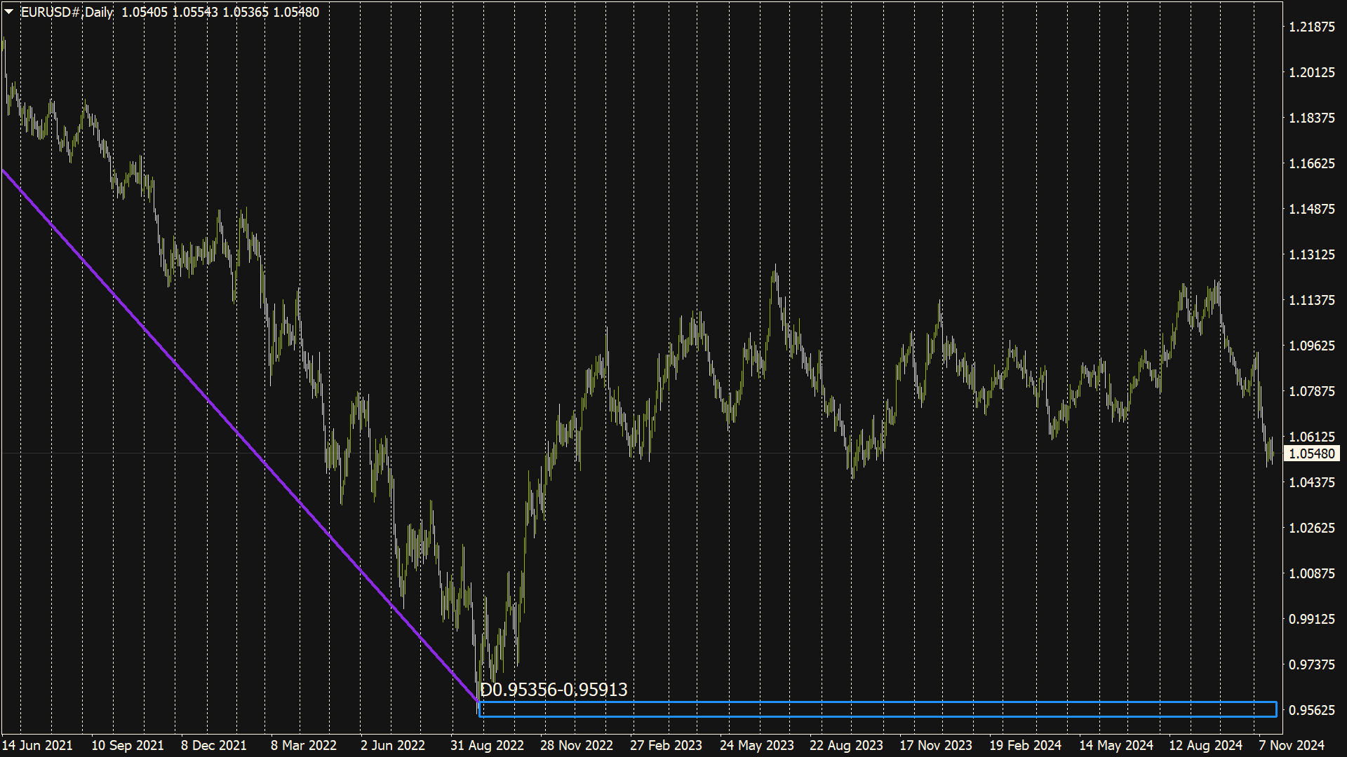This screenshot has width=1347, height=757.
Task: Click the 17 Nov 2023 date label
Action: pos(936,745)
